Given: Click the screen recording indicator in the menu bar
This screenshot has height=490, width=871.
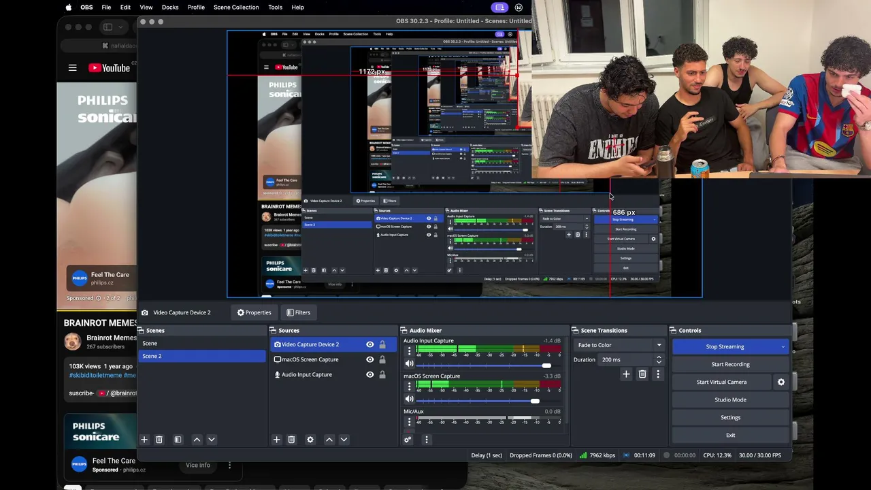Looking at the screenshot, I should click(500, 7).
